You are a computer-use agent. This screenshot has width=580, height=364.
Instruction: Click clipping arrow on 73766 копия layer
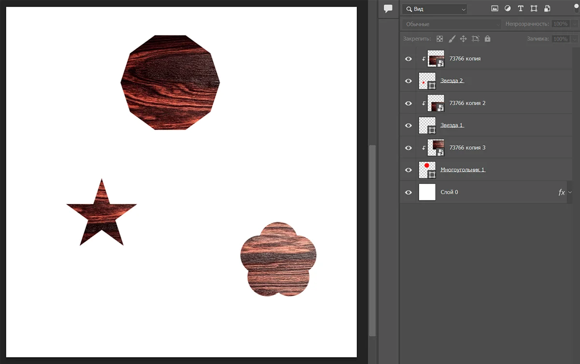424,59
